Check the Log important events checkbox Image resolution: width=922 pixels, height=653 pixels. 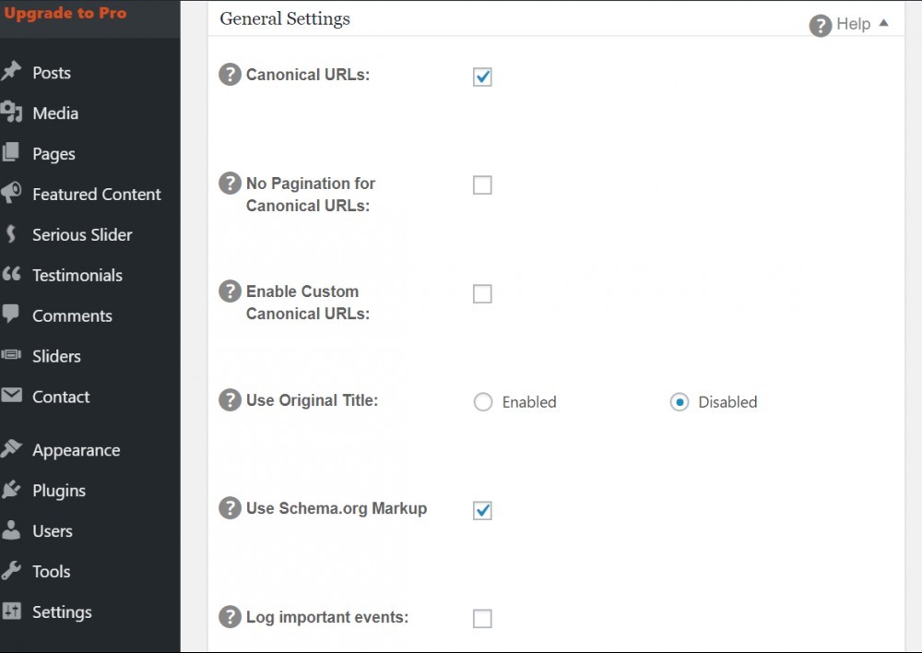pyautogui.click(x=482, y=619)
